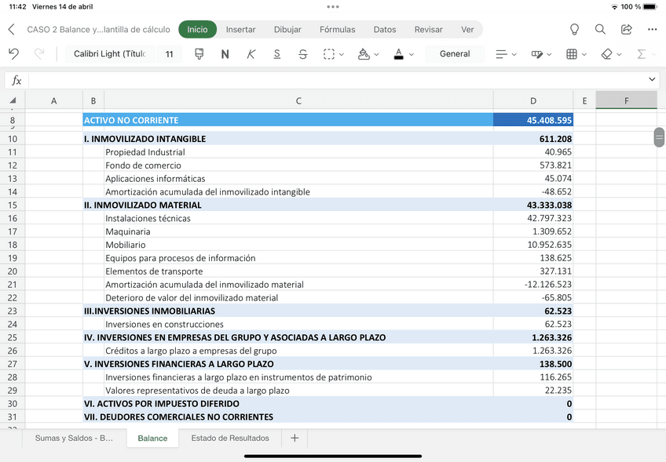This screenshot has height=462, width=666.
Task: Switch to the Fórmulas ribbon tab
Action: 337,29
